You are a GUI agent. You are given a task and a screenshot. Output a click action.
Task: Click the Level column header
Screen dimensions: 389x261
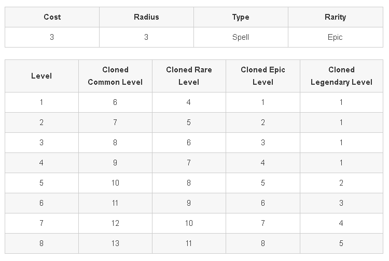[41, 76]
